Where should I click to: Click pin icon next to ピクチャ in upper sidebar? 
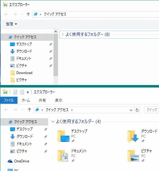coord(51,66)
